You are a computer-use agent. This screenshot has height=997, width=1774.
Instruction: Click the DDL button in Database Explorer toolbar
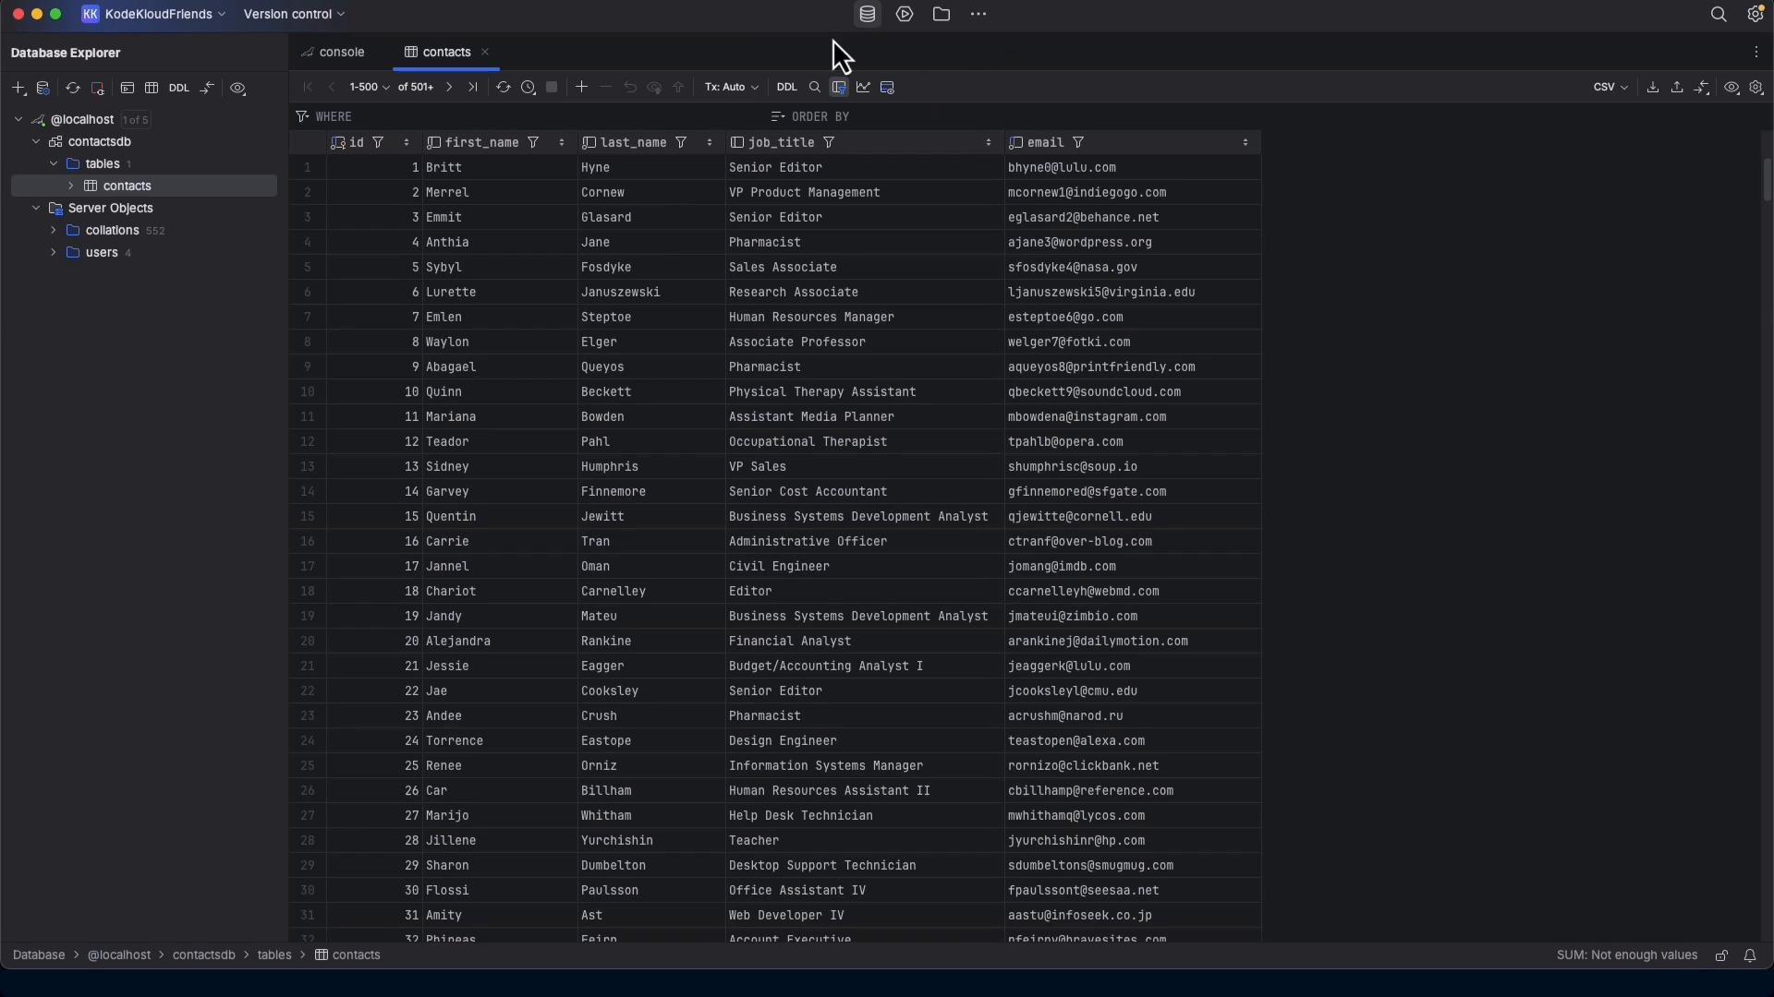179,89
